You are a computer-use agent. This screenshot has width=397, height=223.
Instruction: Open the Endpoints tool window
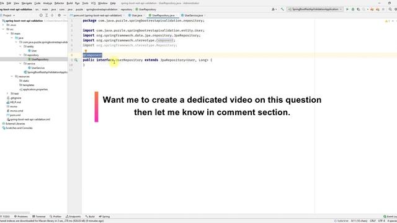pos(73,217)
